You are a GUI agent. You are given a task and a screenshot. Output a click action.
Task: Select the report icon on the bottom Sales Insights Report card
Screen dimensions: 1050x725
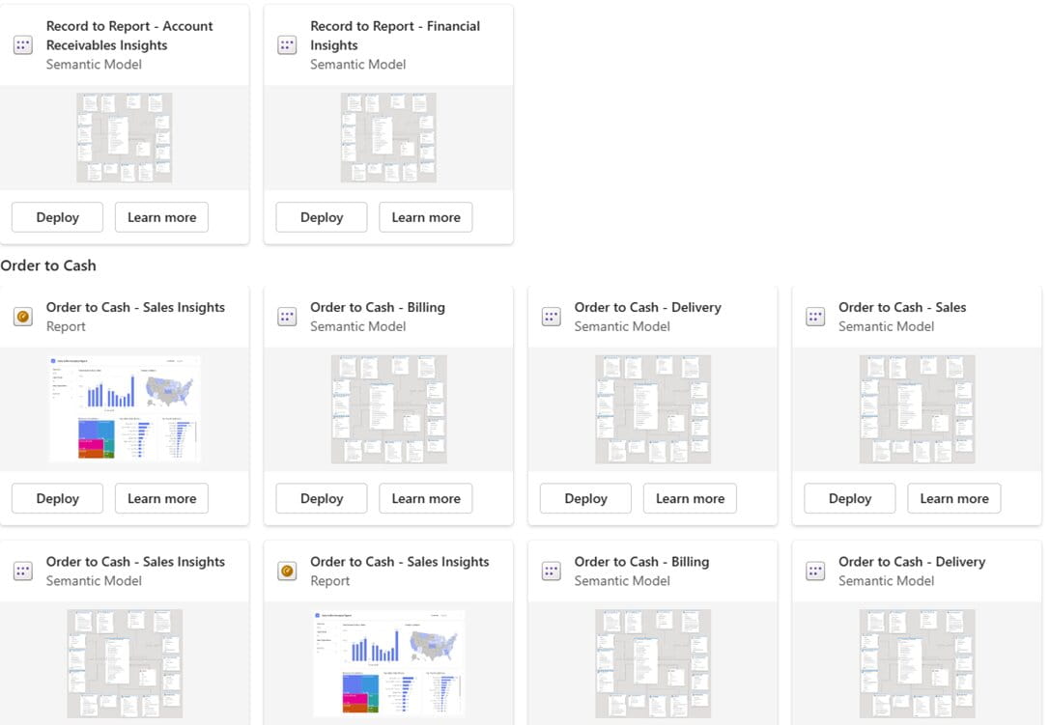286,571
